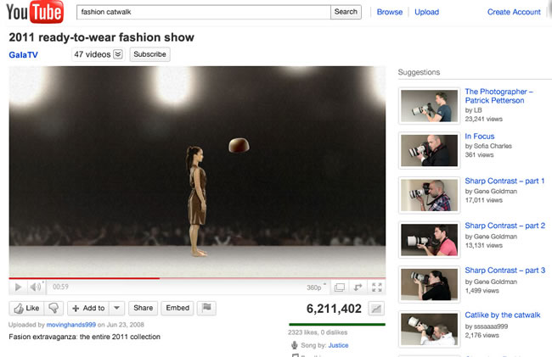Open video statistics chart icon
Viewport: 552px width, 357px height.
point(377,308)
